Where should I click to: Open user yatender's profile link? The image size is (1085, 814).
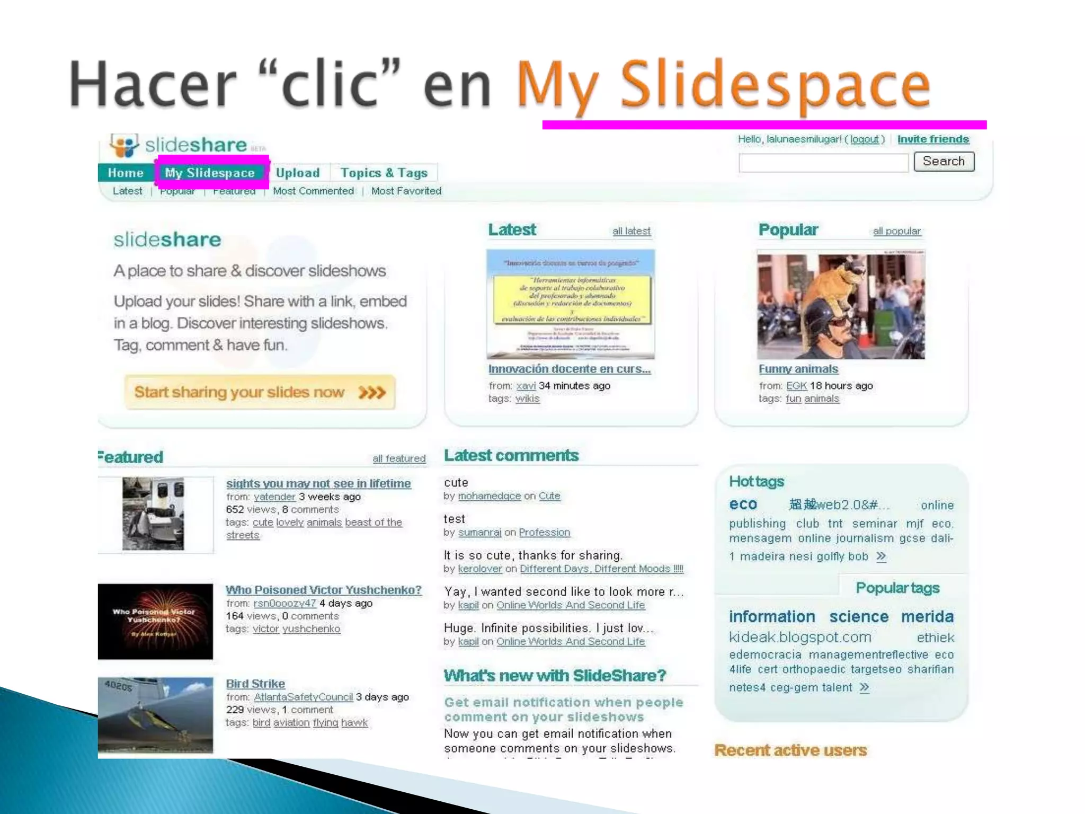point(274,497)
